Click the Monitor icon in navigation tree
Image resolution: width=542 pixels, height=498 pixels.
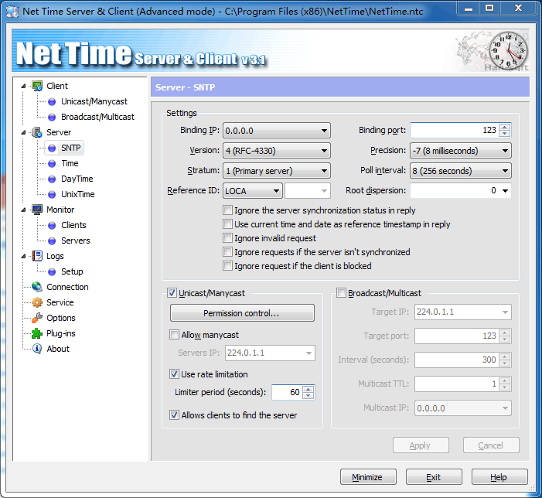(37, 210)
